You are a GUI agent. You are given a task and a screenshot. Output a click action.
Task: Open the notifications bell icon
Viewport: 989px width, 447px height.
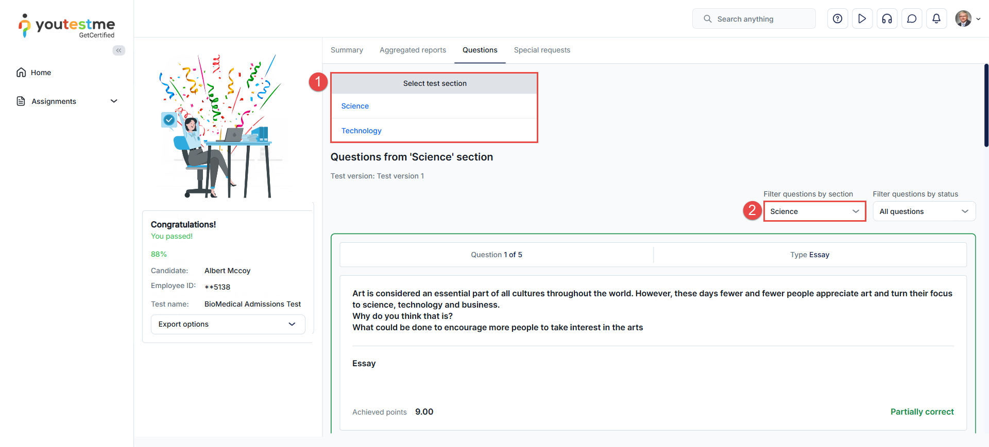(936, 19)
